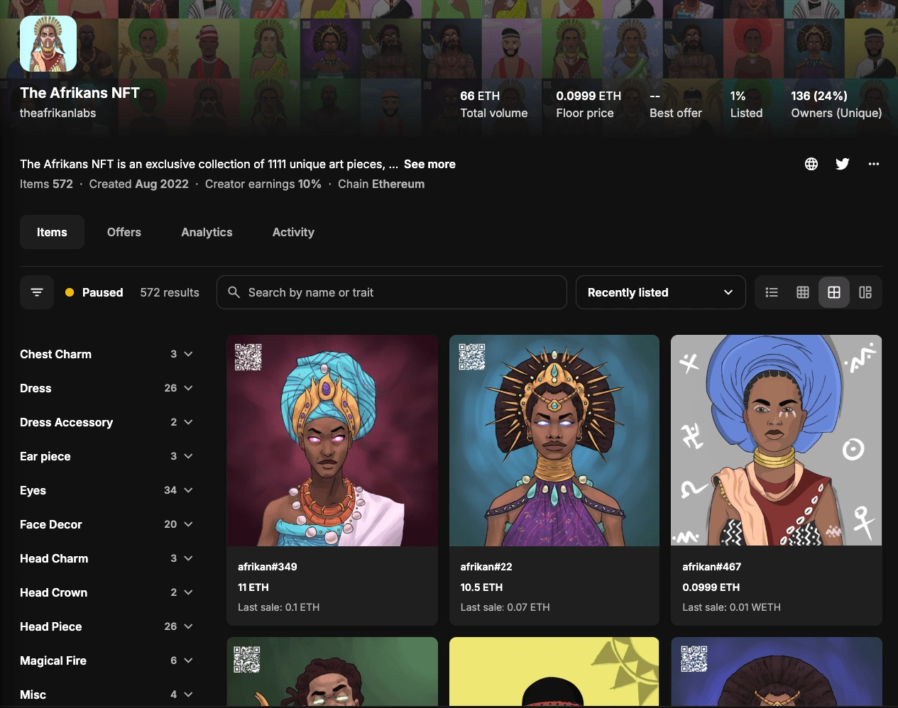Expand the Head Charm filter
This screenshot has width=898, height=708.
(x=106, y=558)
